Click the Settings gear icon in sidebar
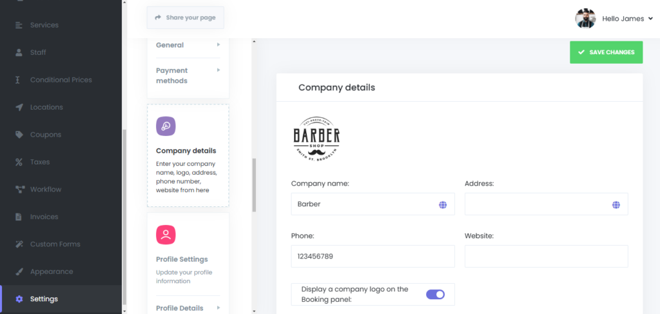Image resolution: width=660 pixels, height=314 pixels. 19,299
